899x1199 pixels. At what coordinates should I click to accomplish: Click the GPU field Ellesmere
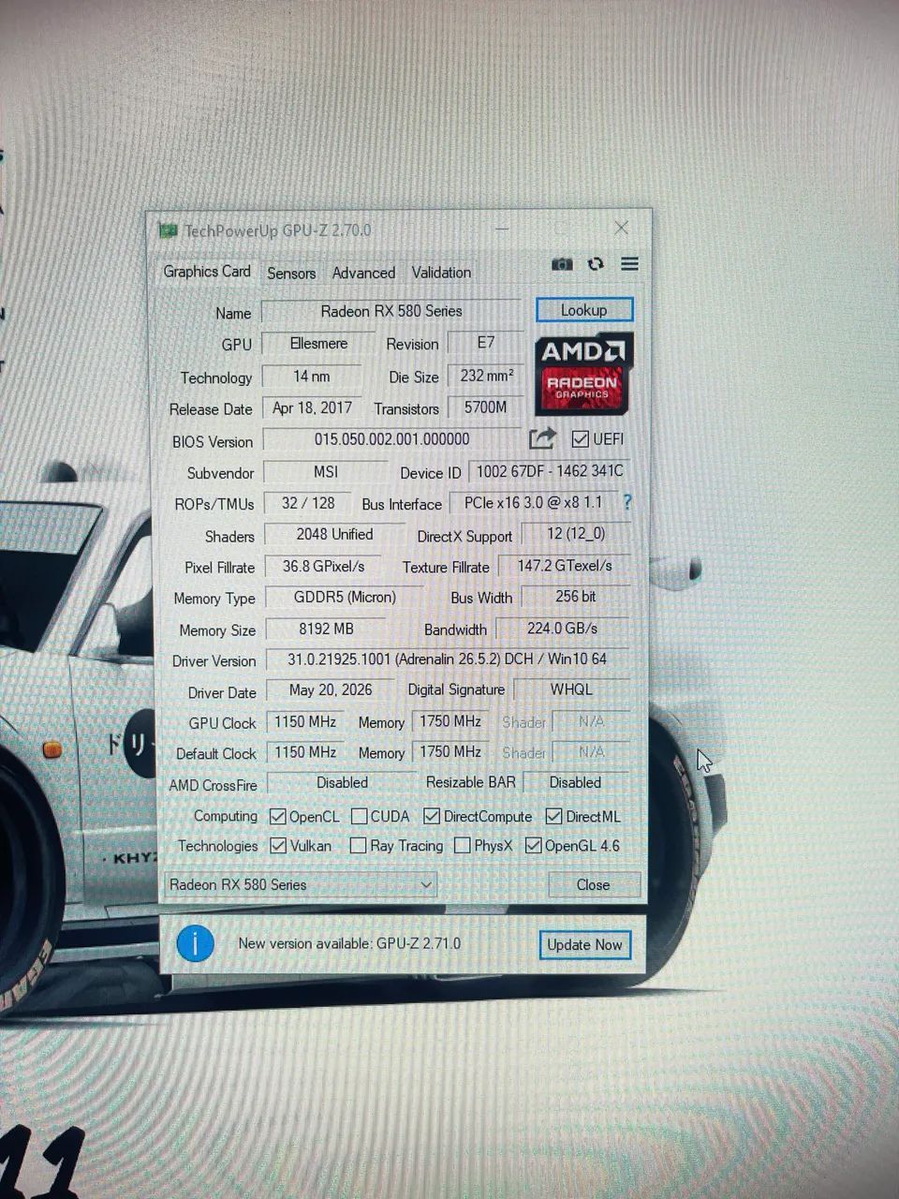click(x=318, y=344)
